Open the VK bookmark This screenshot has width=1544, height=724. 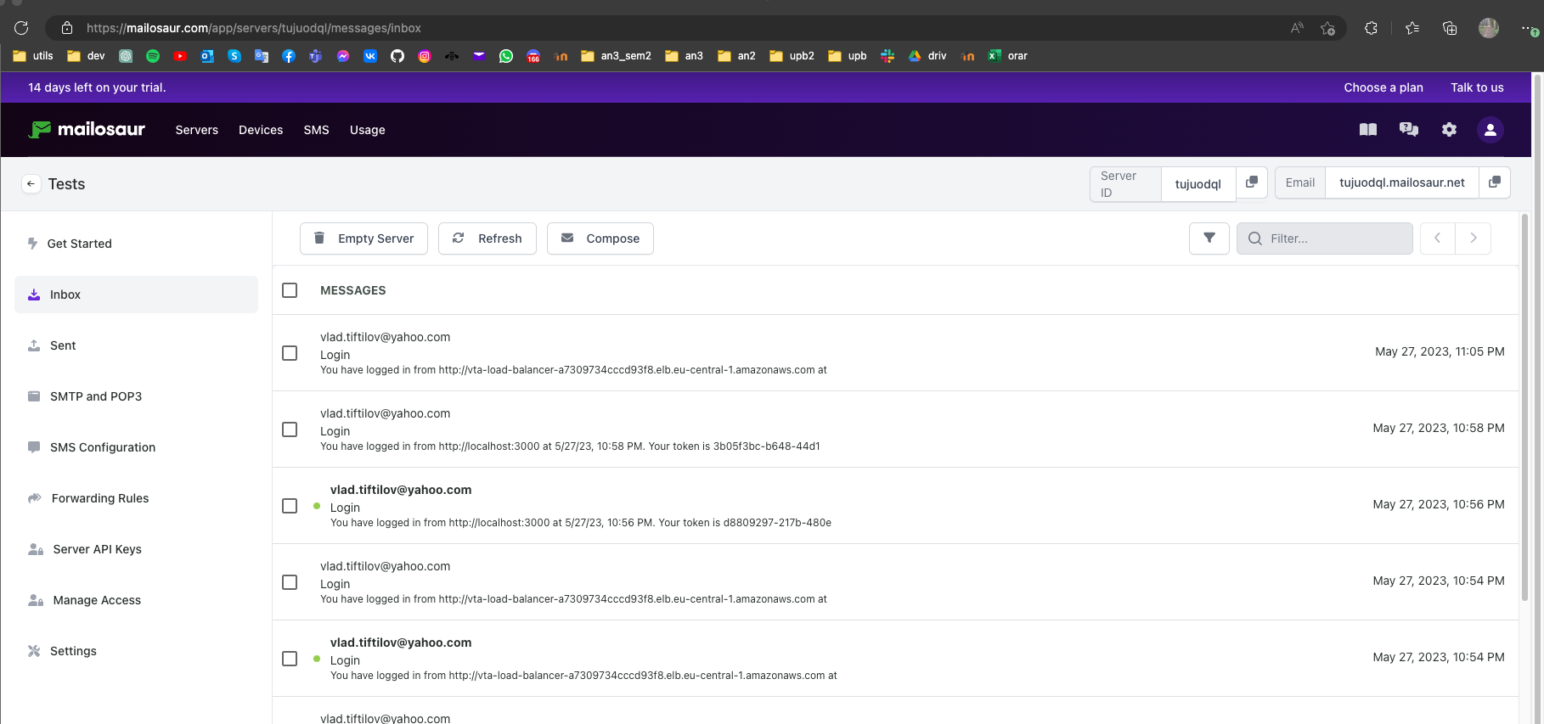click(370, 56)
